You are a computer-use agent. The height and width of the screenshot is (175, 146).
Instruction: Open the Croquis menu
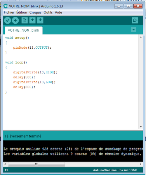(35, 12)
